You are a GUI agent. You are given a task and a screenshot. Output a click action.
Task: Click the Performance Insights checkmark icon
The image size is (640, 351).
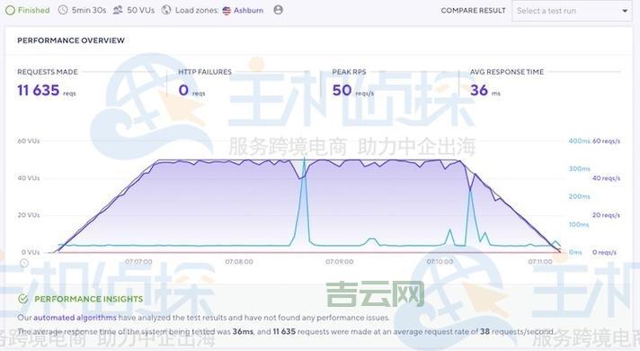(22, 299)
